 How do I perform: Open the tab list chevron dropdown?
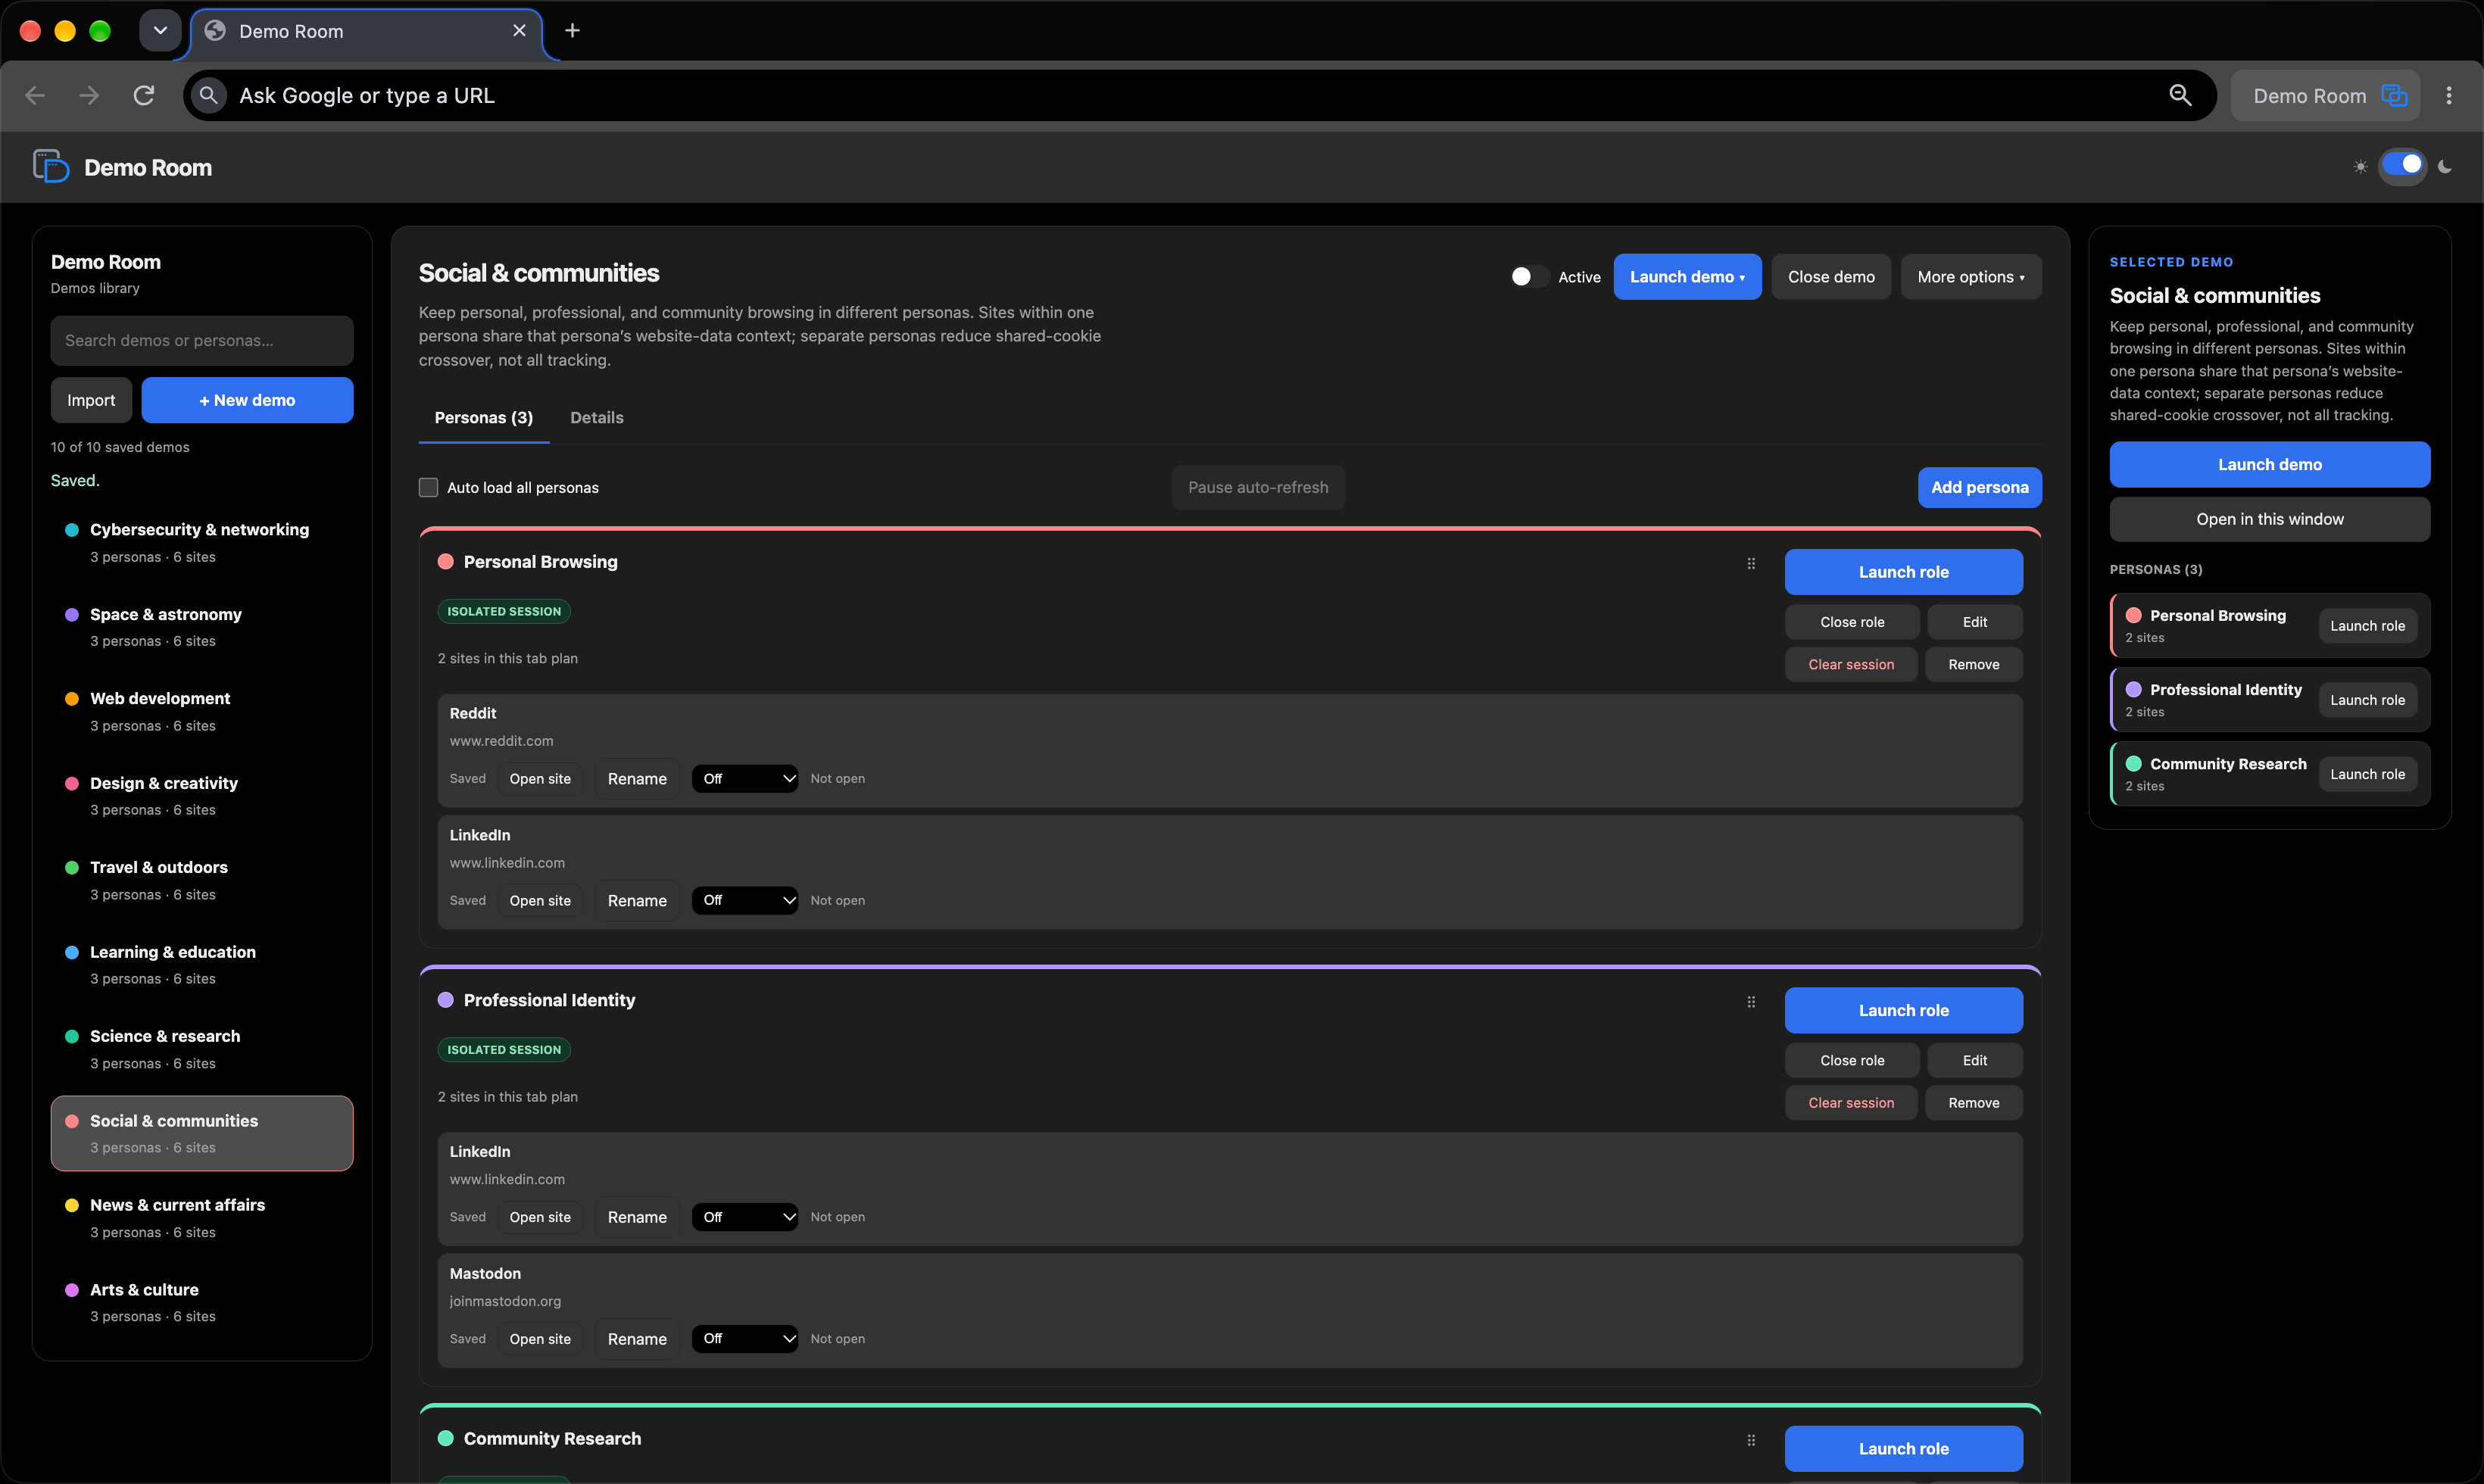[x=160, y=31]
